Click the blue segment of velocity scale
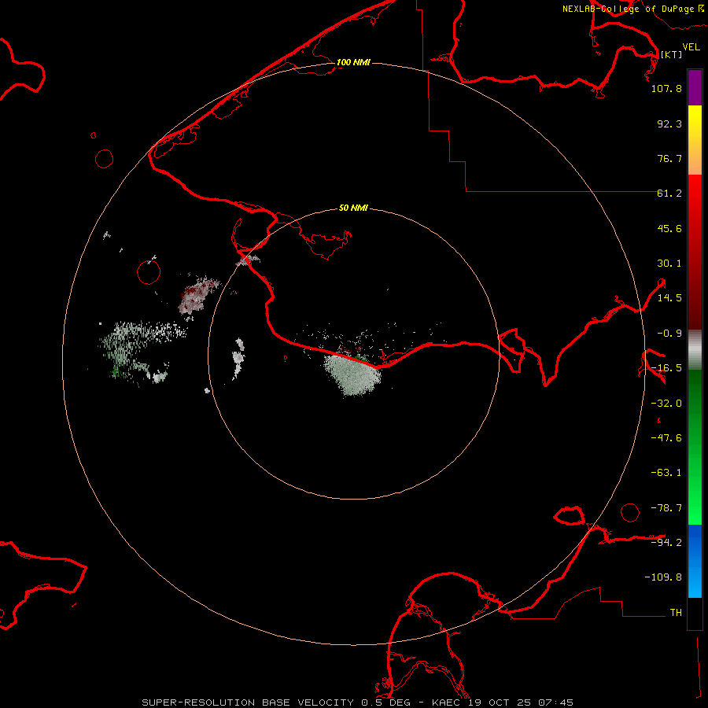 (695, 561)
